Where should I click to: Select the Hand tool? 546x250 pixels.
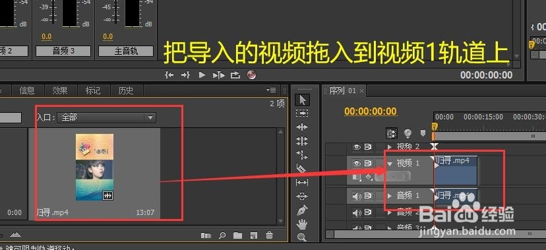pos(302,224)
